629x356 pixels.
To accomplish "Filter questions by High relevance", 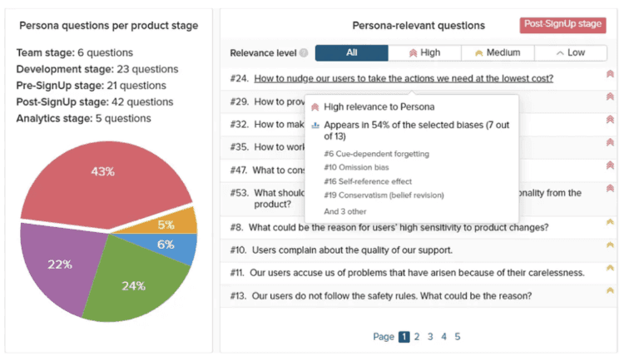I will pyautogui.click(x=424, y=53).
